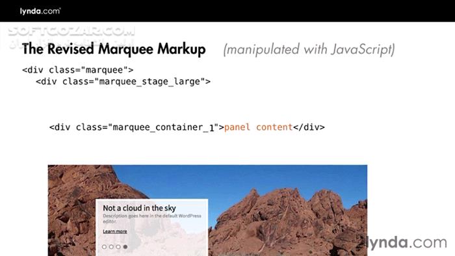Click the marquee_container_1 code line
Image resolution: width=455 pixels, height=256 pixels.
pos(187,127)
